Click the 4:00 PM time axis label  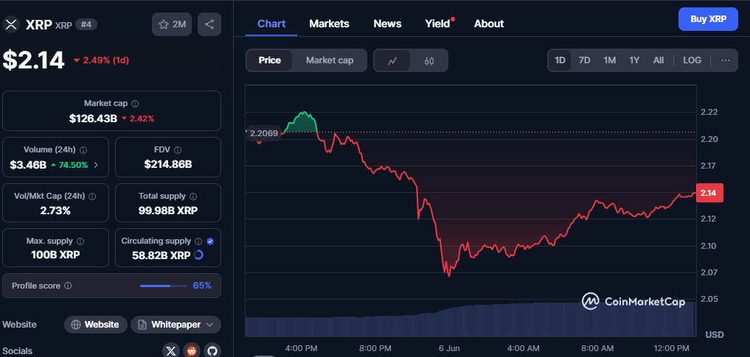click(x=302, y=348)
